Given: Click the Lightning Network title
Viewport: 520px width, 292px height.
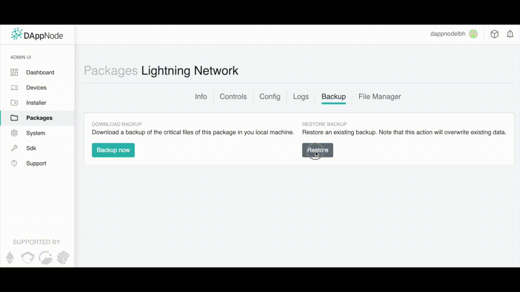Looking at the screenshot, I should (x=190, y=71).
